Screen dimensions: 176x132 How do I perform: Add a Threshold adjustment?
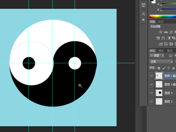(x=171, y=44)
